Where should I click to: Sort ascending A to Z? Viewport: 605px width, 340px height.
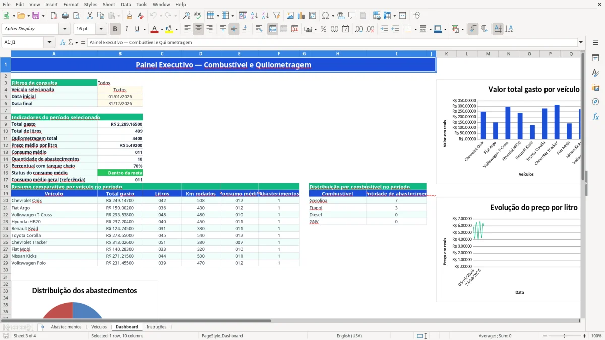(x=255, y=16)
